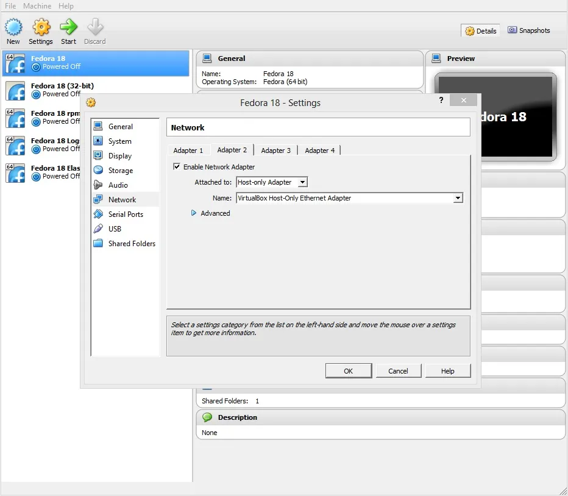568x496 pixels.
Task: Toggle the Enable Network Adapter checkbox
Action: [177, 167]
